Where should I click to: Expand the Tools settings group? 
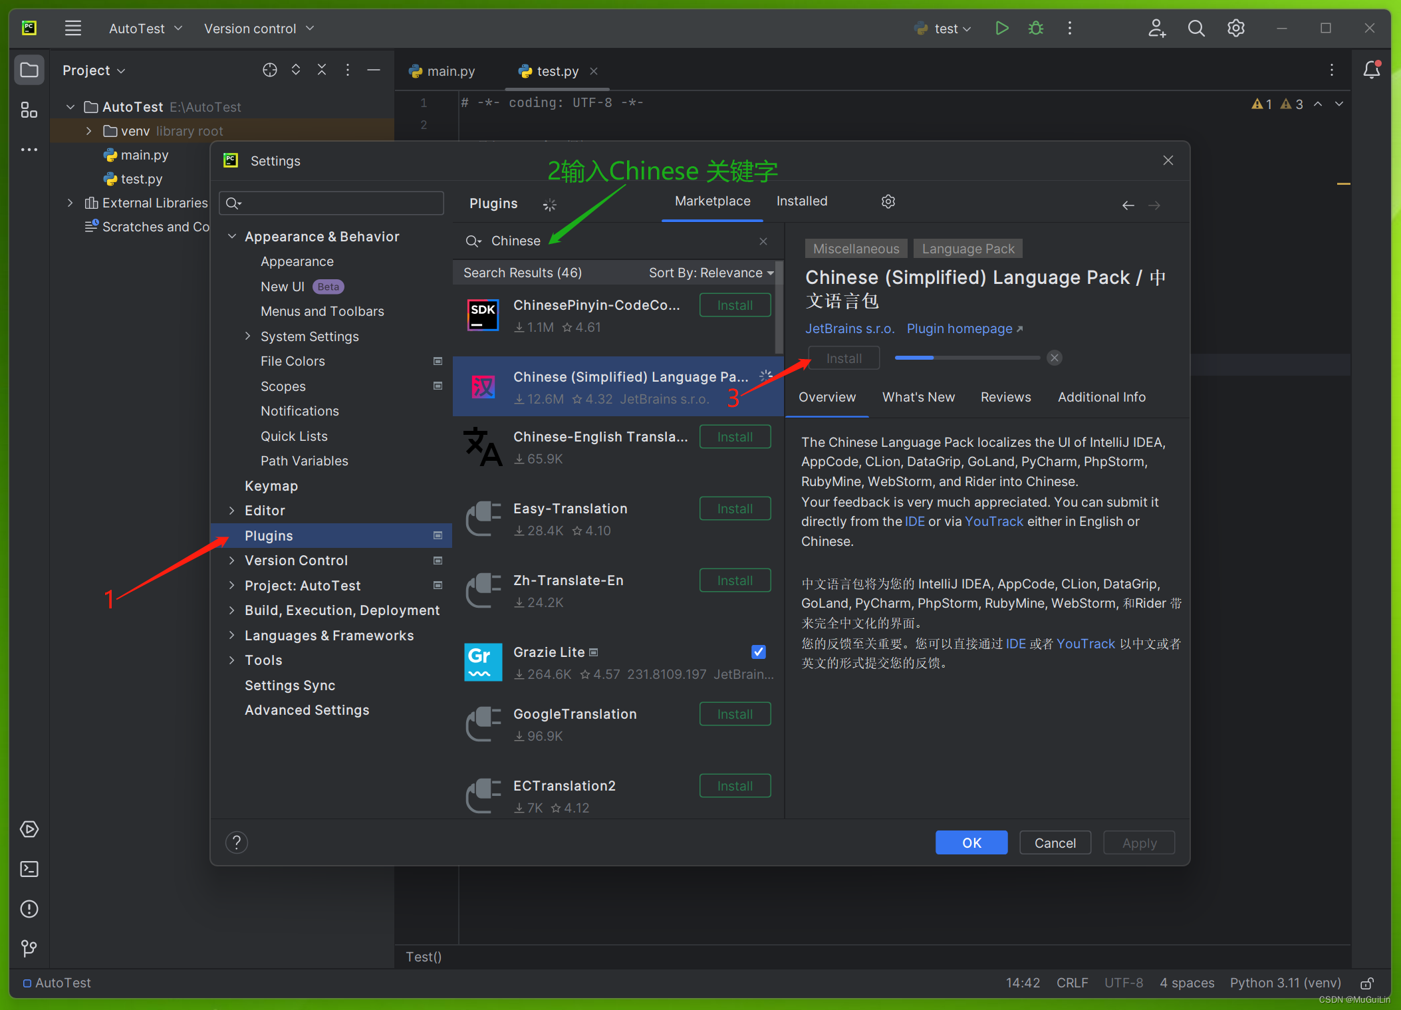(x=232, y=660)
